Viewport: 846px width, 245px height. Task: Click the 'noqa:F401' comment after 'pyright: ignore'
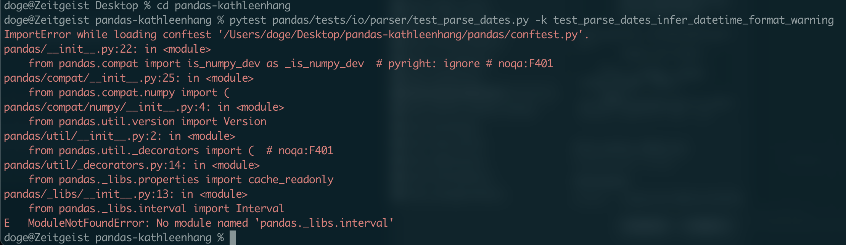pyautogui.click(x=526, y=64)
